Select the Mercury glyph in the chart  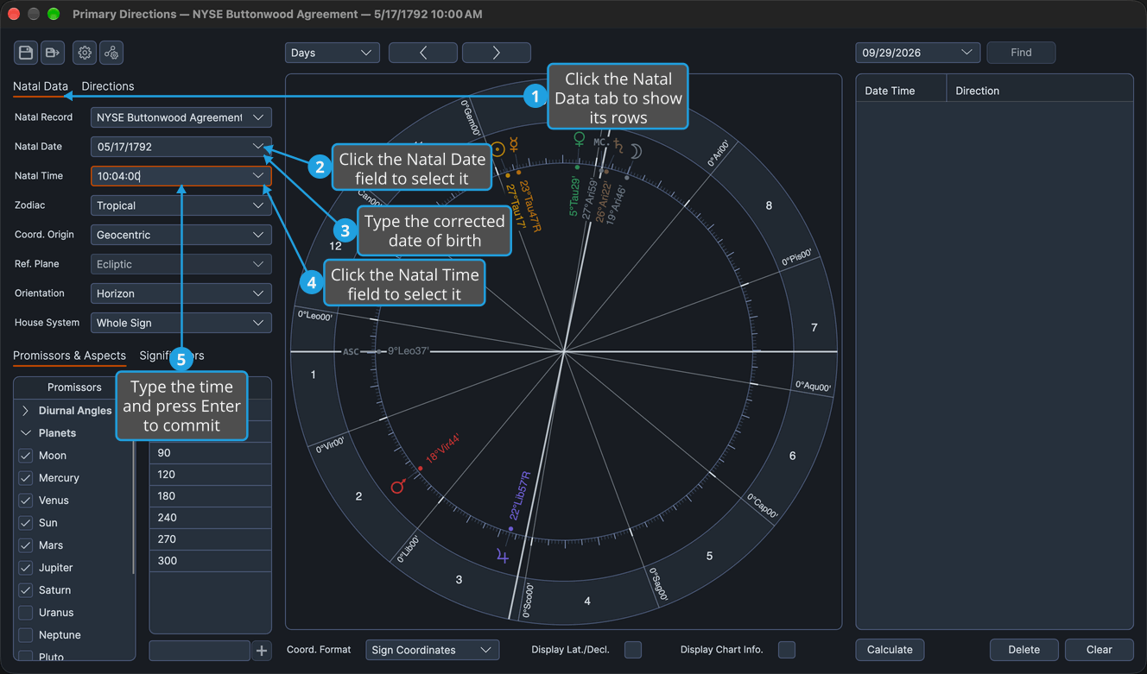pyautogui.click(x=513, y=143)
